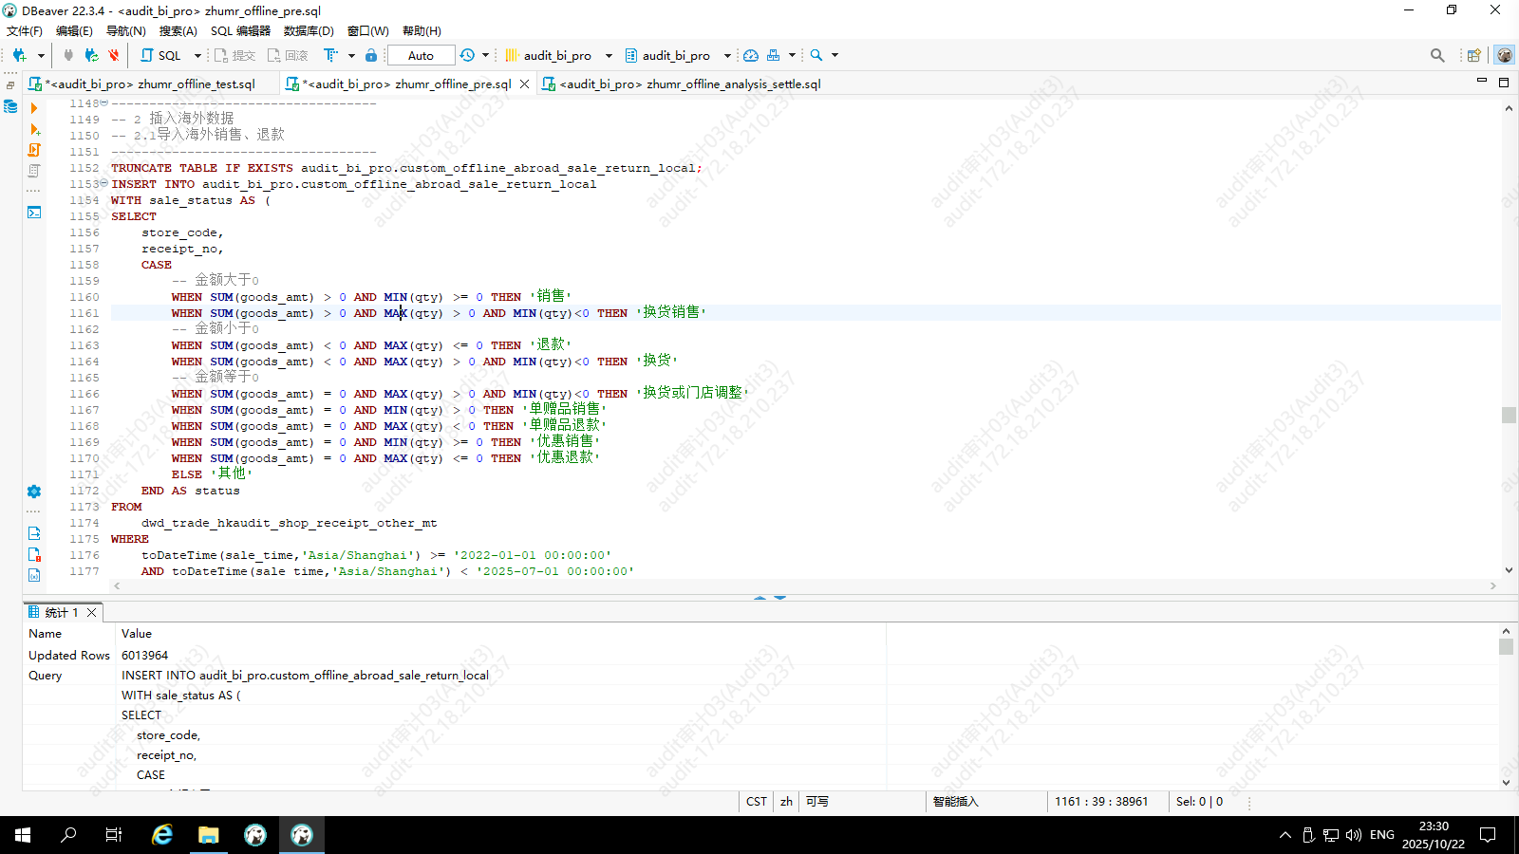This screenshot has width=1519, height=854.
Task: Click the editor vertical scrollbar thumb
Action: (x=1509, y=415)
